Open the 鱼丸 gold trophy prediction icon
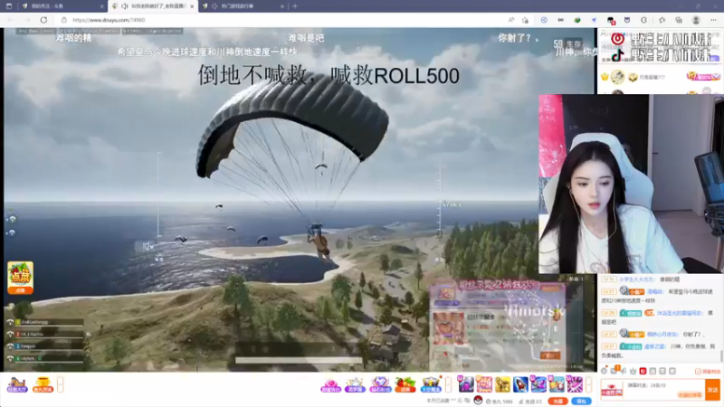 [x=43, y=385]
